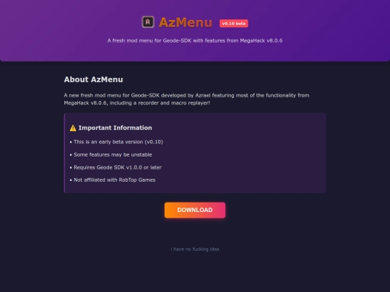The image size is (390, 292).
Task: Hit the DOWNLOAD button
Action: 195,210
